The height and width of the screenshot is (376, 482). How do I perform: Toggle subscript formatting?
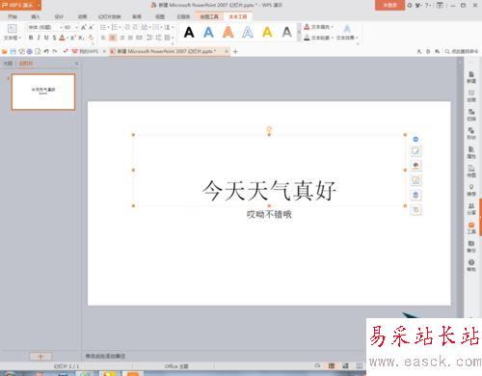(81, 38)
